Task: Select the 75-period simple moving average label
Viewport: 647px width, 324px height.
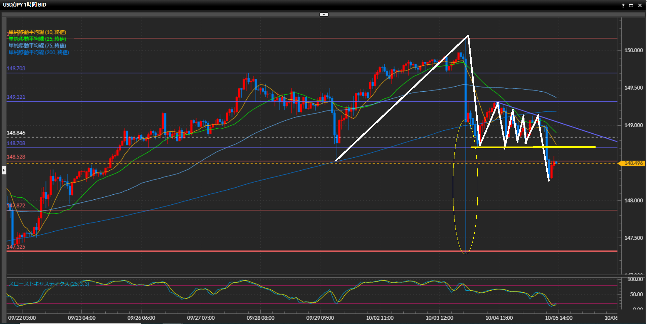Action: coord(37,46)
